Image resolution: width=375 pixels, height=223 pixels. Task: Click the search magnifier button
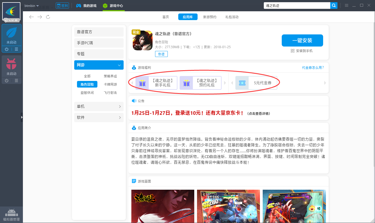334,6
